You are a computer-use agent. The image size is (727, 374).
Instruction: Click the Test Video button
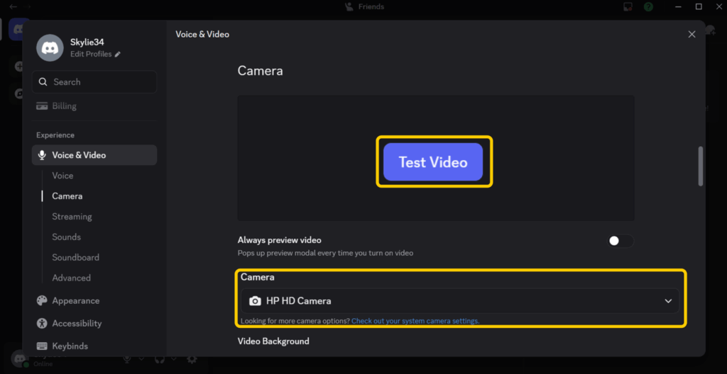(x=432, y=161)
